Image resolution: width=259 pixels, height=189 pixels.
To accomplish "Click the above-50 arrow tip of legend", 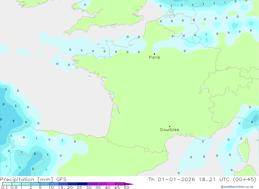I will click(x=129, y=184).
